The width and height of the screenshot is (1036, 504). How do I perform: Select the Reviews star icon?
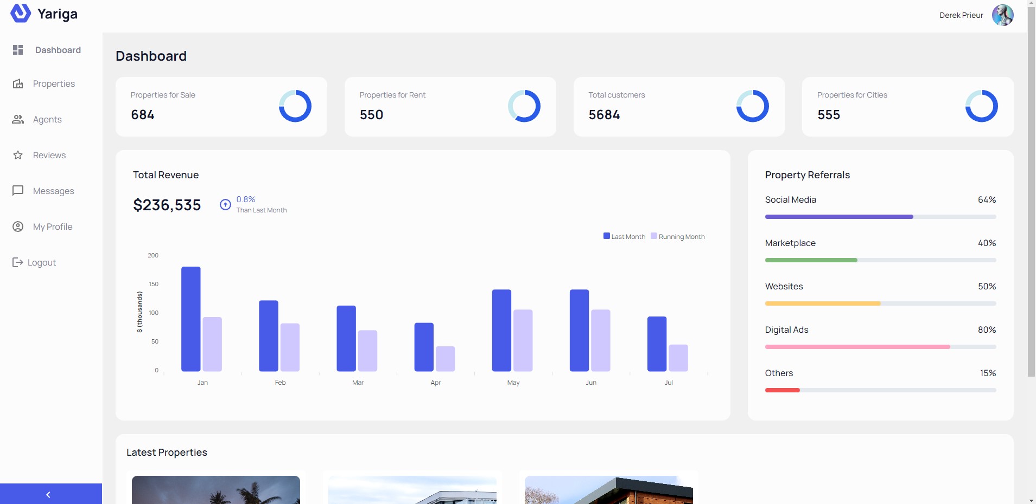click(18, 155)
